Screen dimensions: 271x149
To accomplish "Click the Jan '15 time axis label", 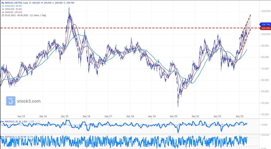I will pyautogui.click(x=65, y=116).
